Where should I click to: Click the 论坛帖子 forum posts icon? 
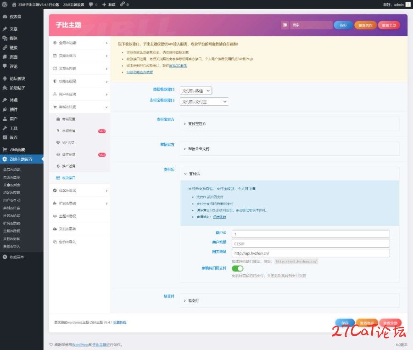coord(5,88)
